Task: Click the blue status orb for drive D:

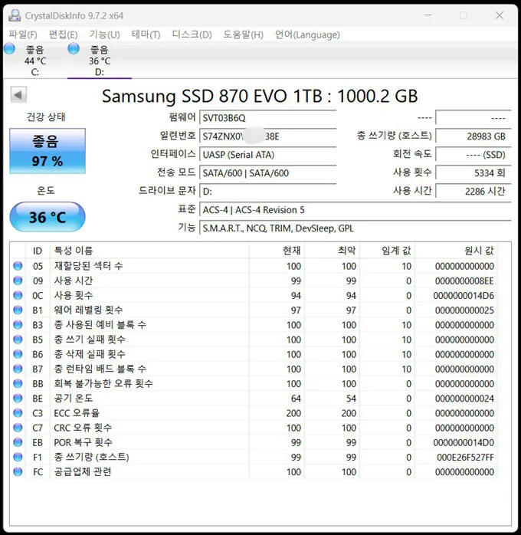Action: click(x=74, y=49)
